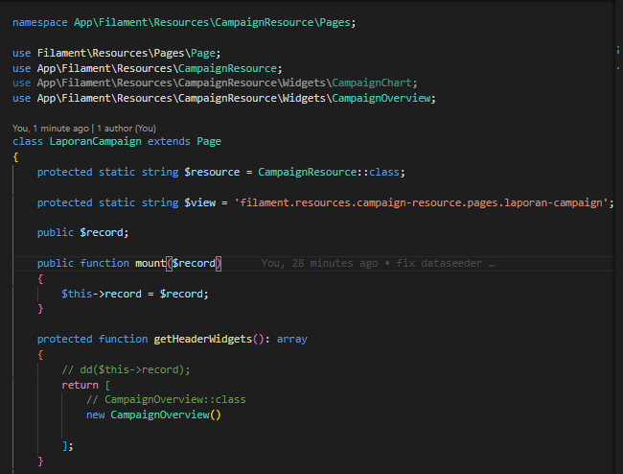This screenshot has height=474, width=623.
Task: Click the commented 'CampaignOverview::class' line
Action: (x=166, y=400)
